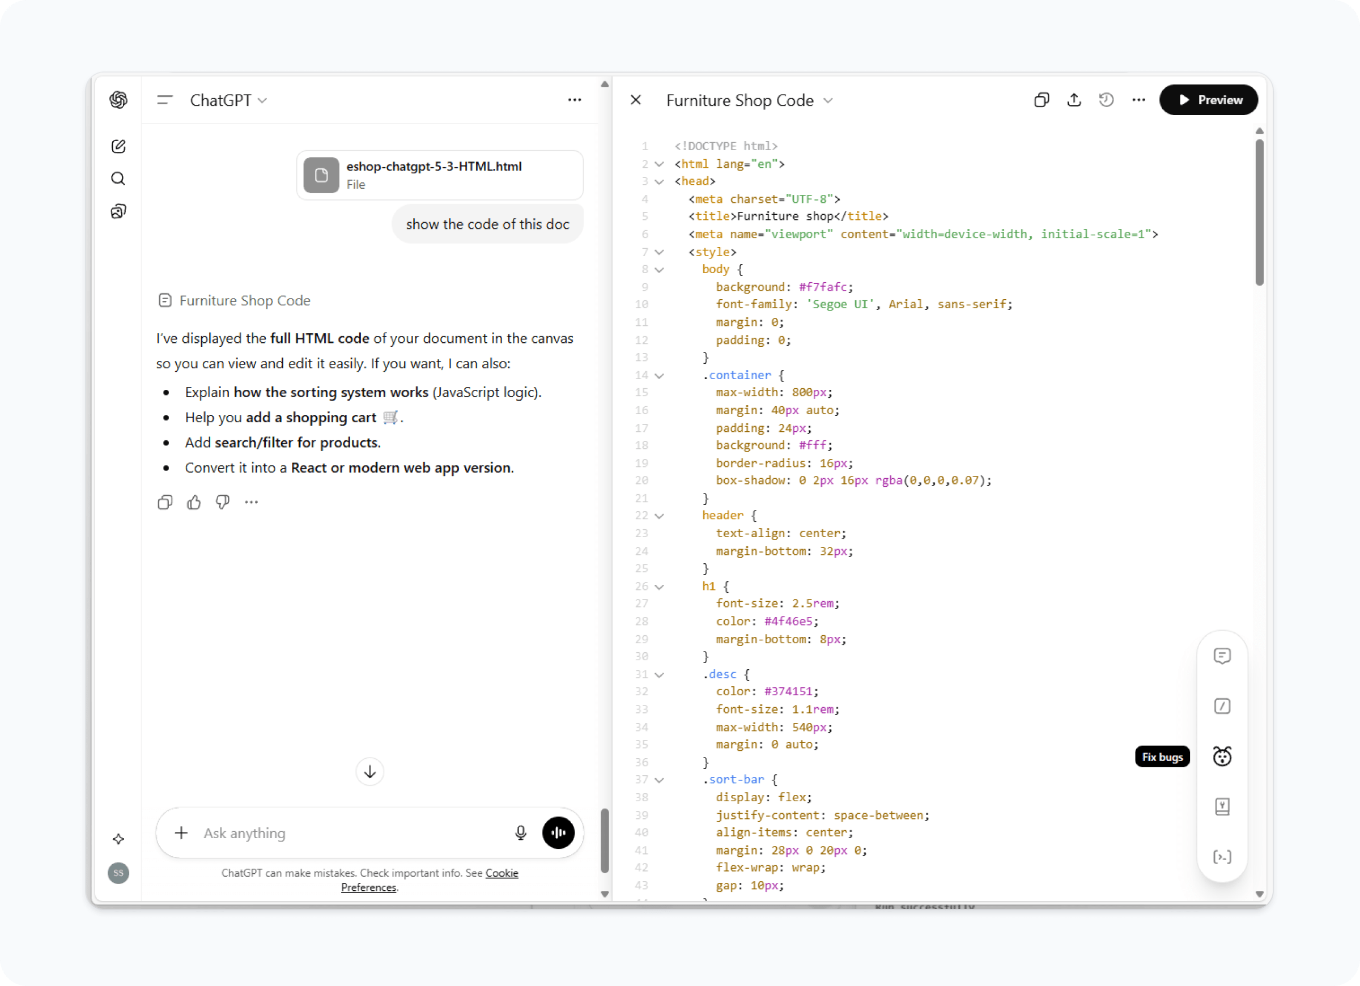Open version history for the canvas
Viewport: 1360px width, 986px height.
pos(1106,100)
